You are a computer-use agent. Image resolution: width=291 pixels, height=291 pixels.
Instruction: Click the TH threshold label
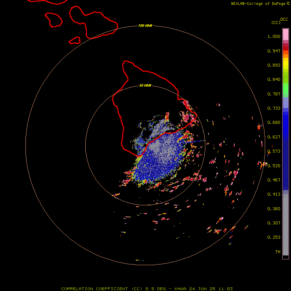tap(278, 252)
